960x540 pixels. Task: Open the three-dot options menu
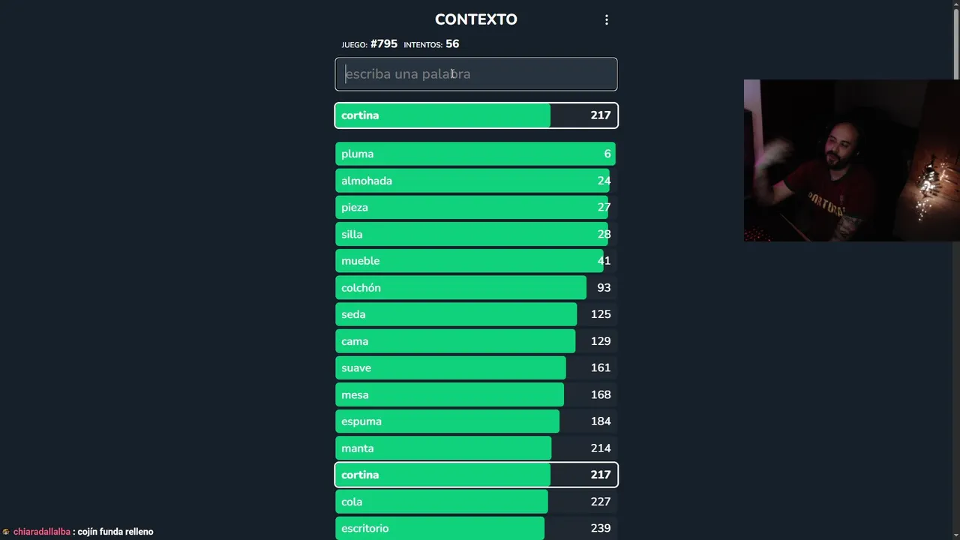(607, 20)
